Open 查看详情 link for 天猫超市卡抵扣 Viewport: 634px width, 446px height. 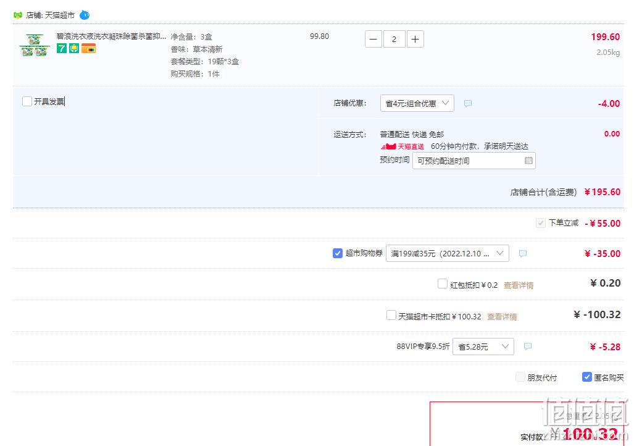click(x=502, y=317)
